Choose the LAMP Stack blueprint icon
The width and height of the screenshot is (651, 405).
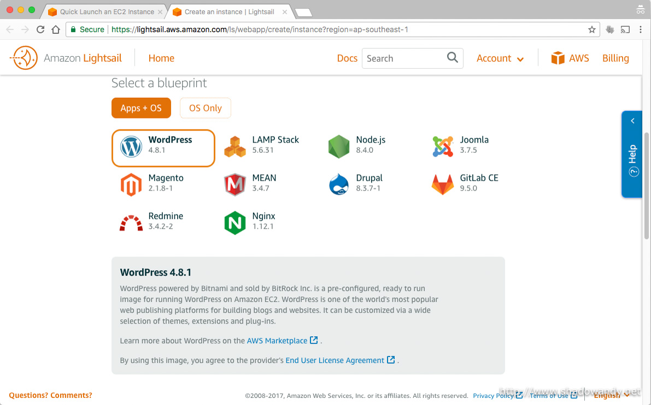point(235,147)
